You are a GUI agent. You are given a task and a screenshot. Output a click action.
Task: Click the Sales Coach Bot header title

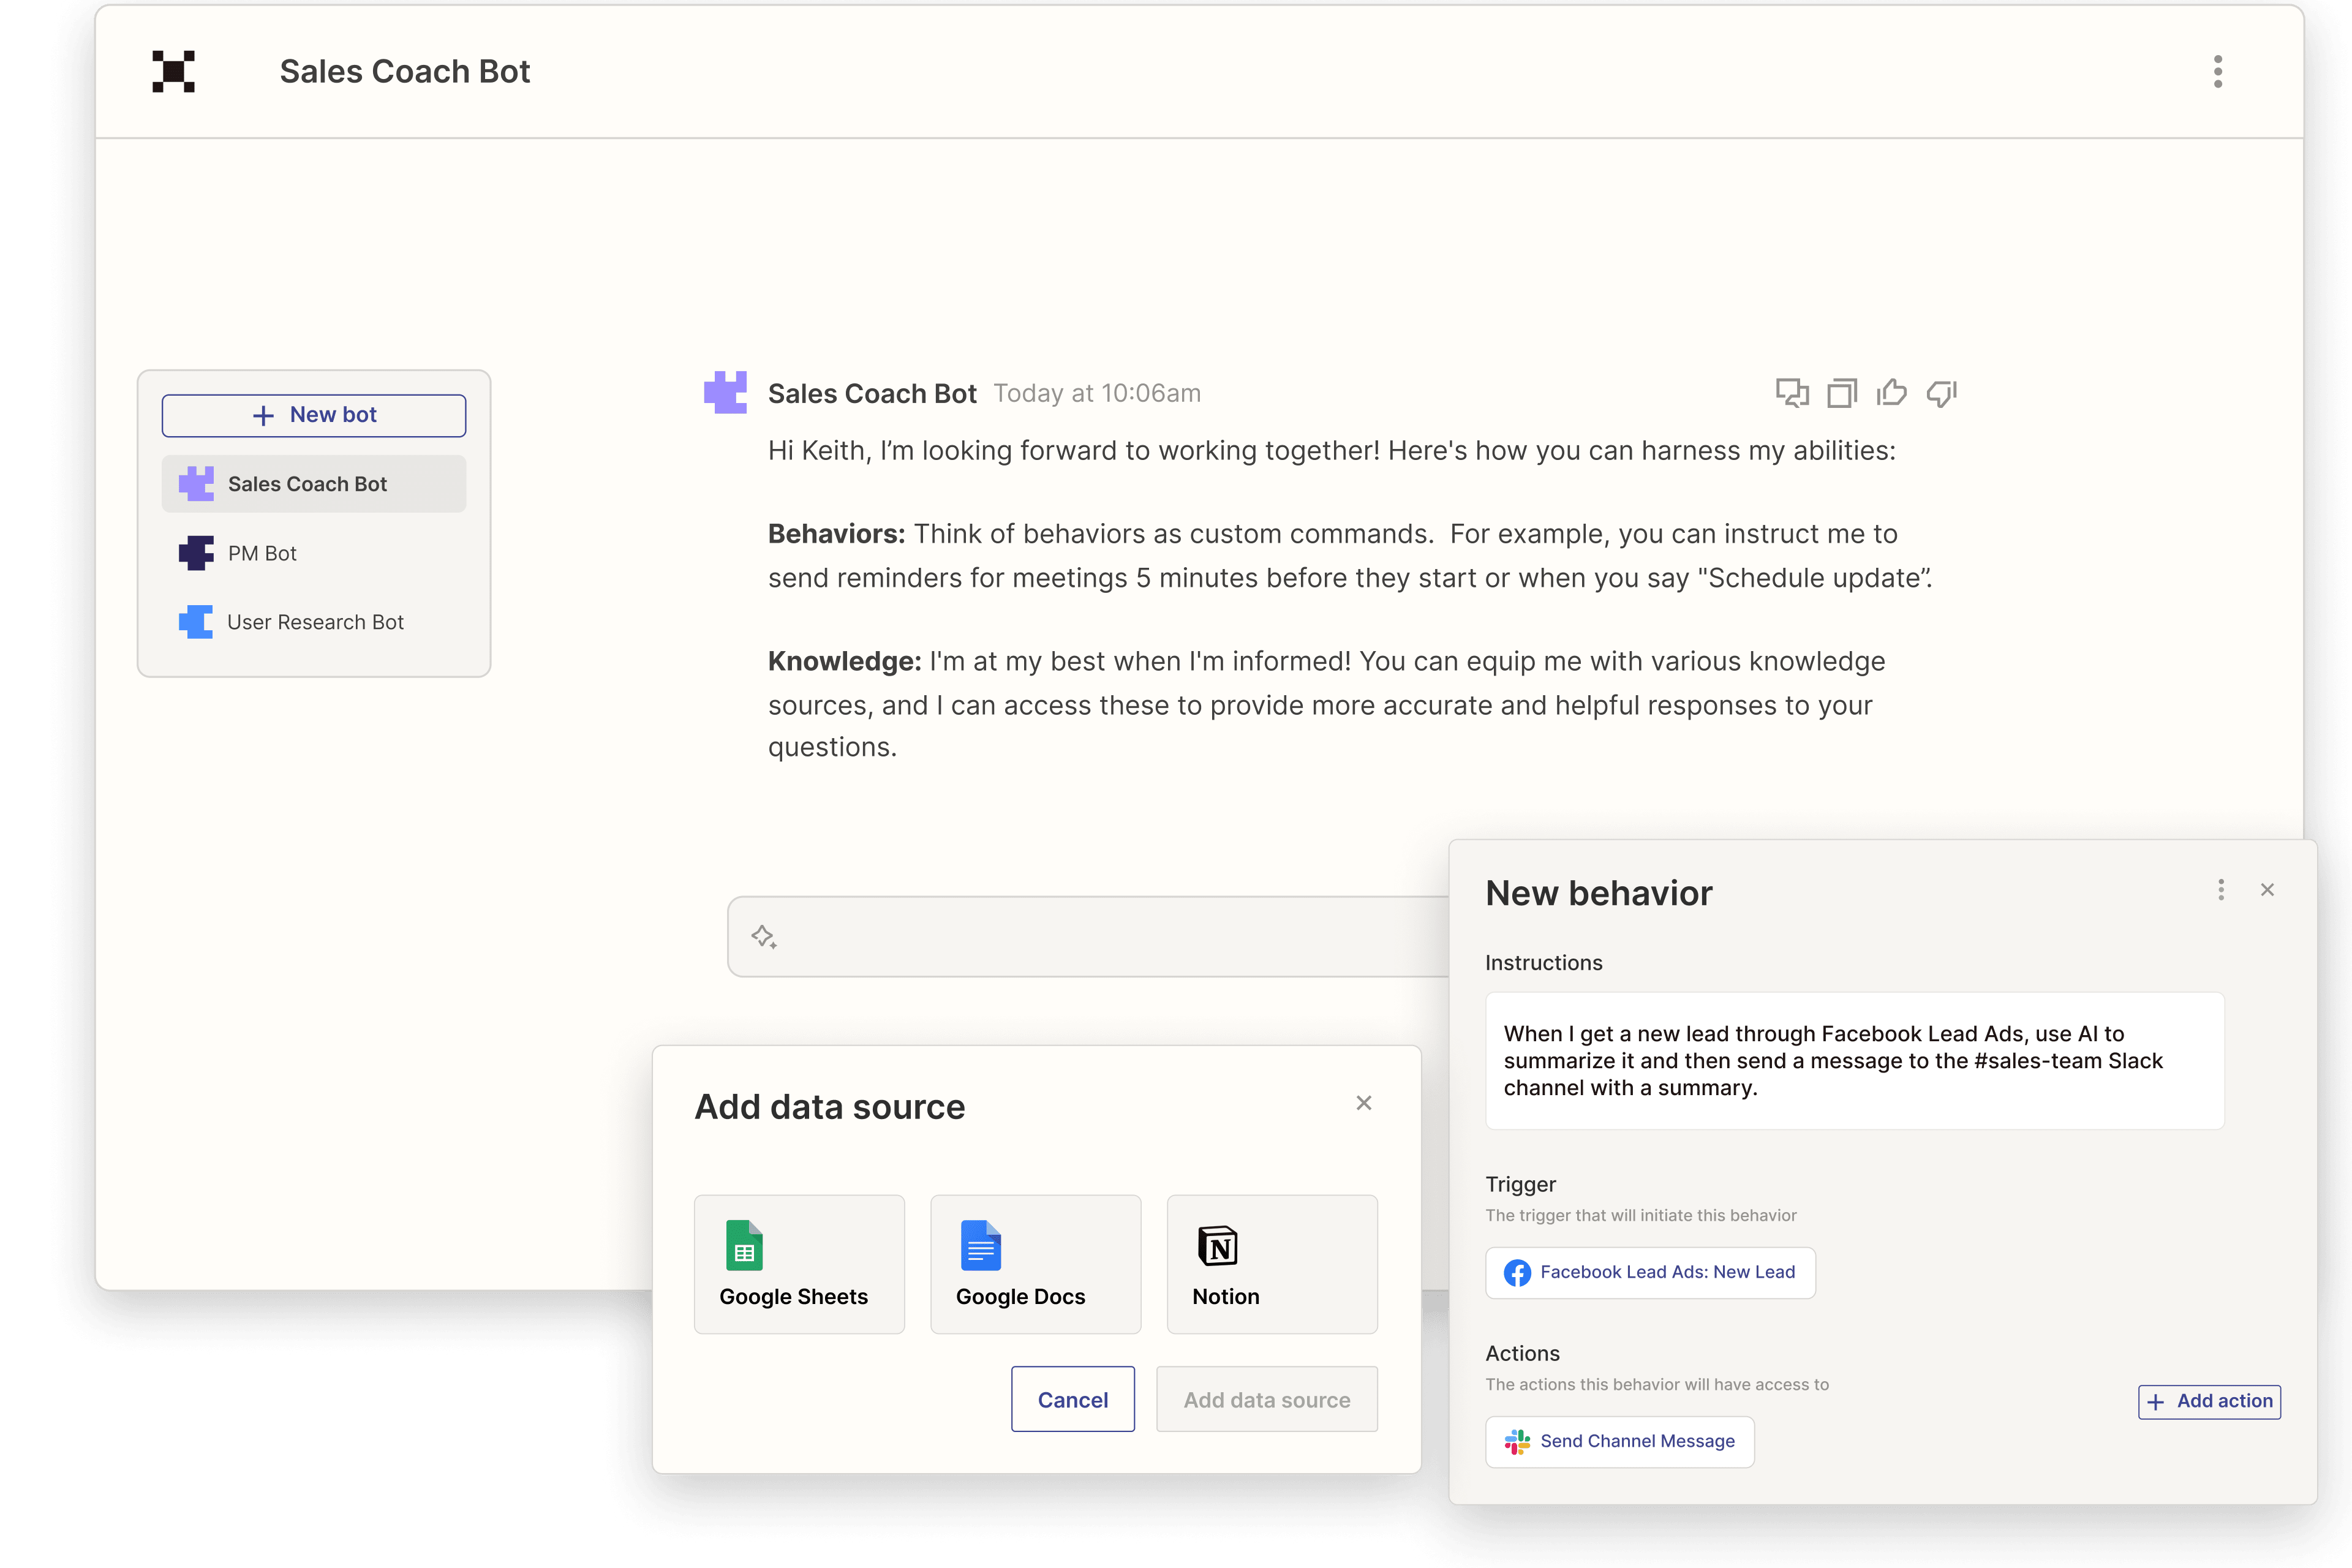[405, 72]
